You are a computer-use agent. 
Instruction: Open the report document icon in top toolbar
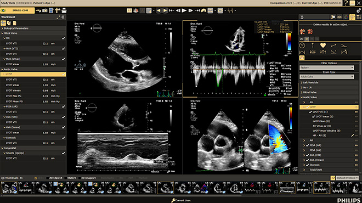(51, 10)
